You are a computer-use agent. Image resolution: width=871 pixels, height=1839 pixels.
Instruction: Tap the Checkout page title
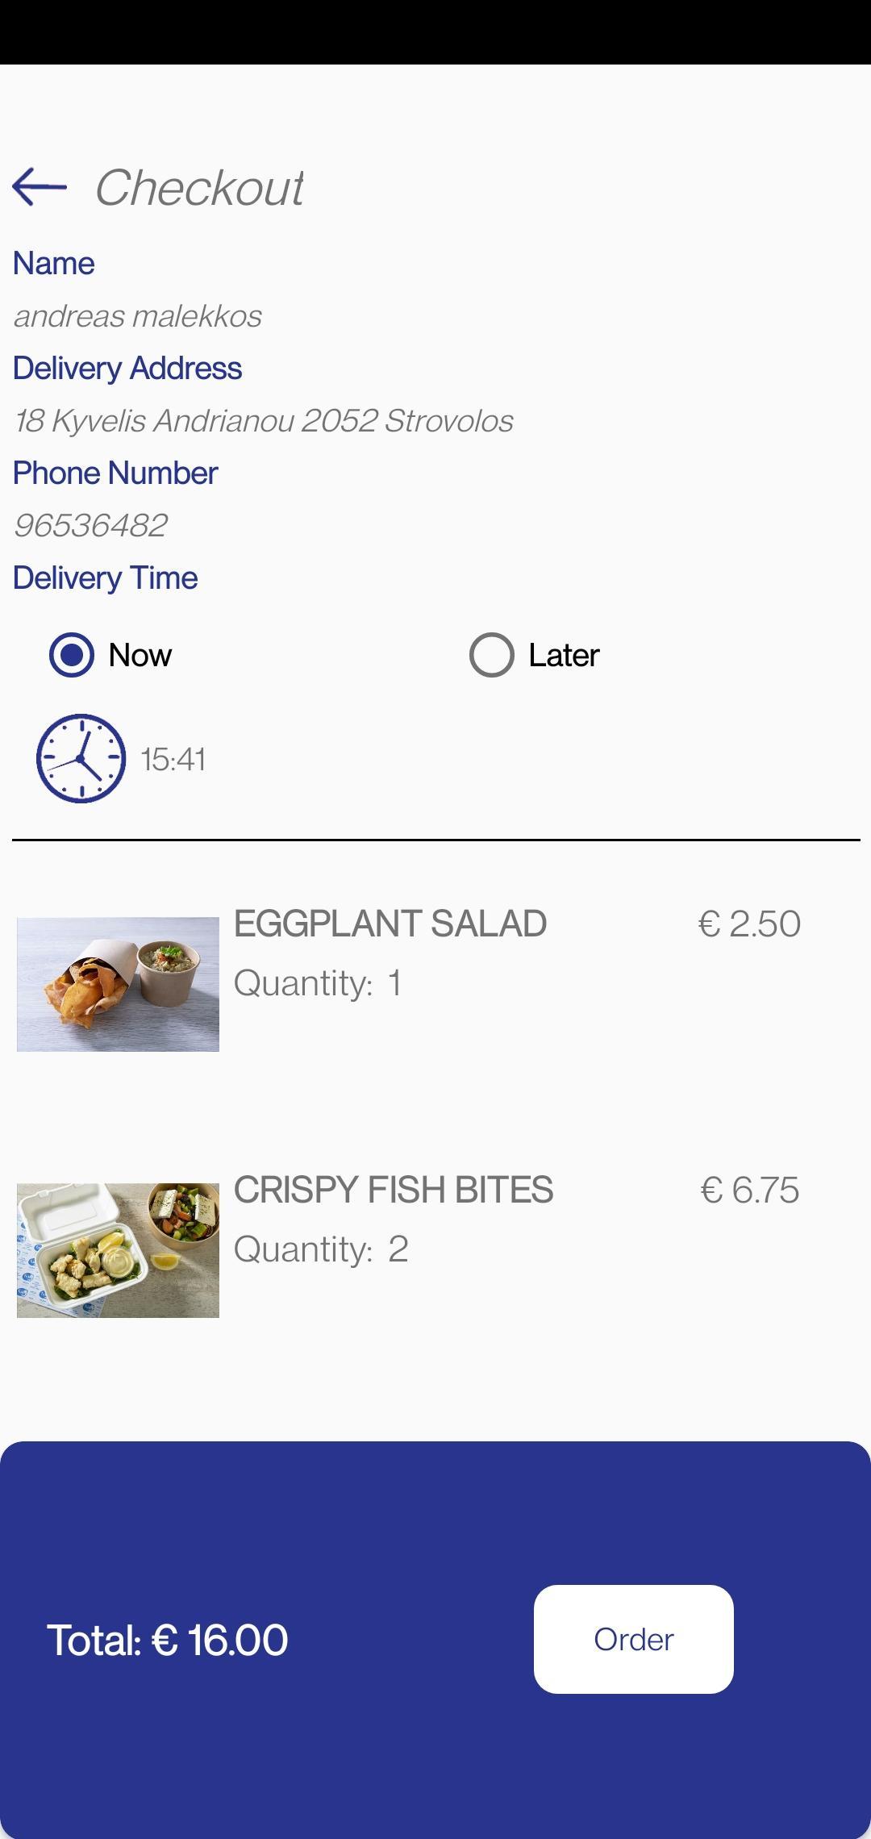(x=199, y=188)
